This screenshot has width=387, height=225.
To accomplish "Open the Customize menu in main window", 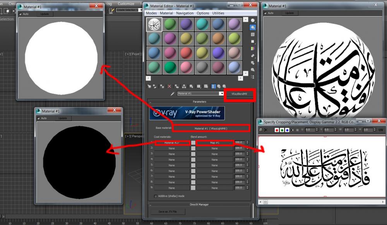I will pos(126,4).
